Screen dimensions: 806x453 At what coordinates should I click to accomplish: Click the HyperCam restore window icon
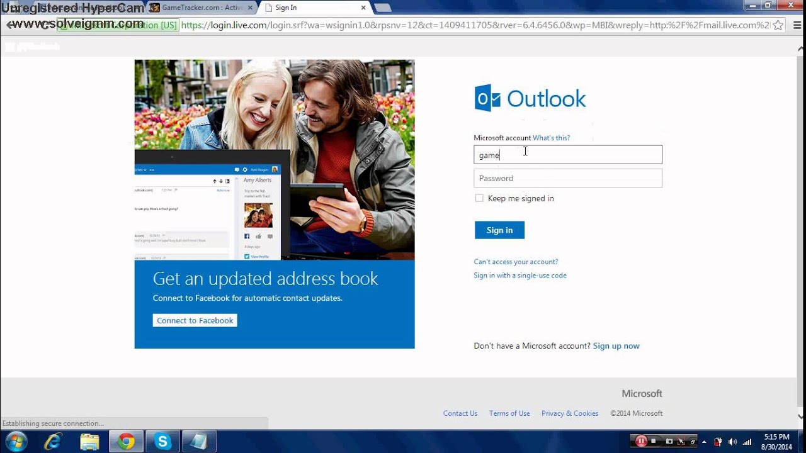693,441
